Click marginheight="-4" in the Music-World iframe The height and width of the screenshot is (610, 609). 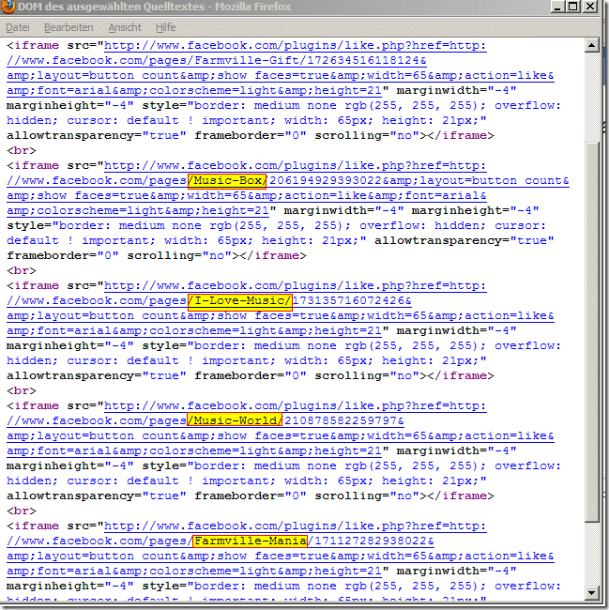[70, 466]
